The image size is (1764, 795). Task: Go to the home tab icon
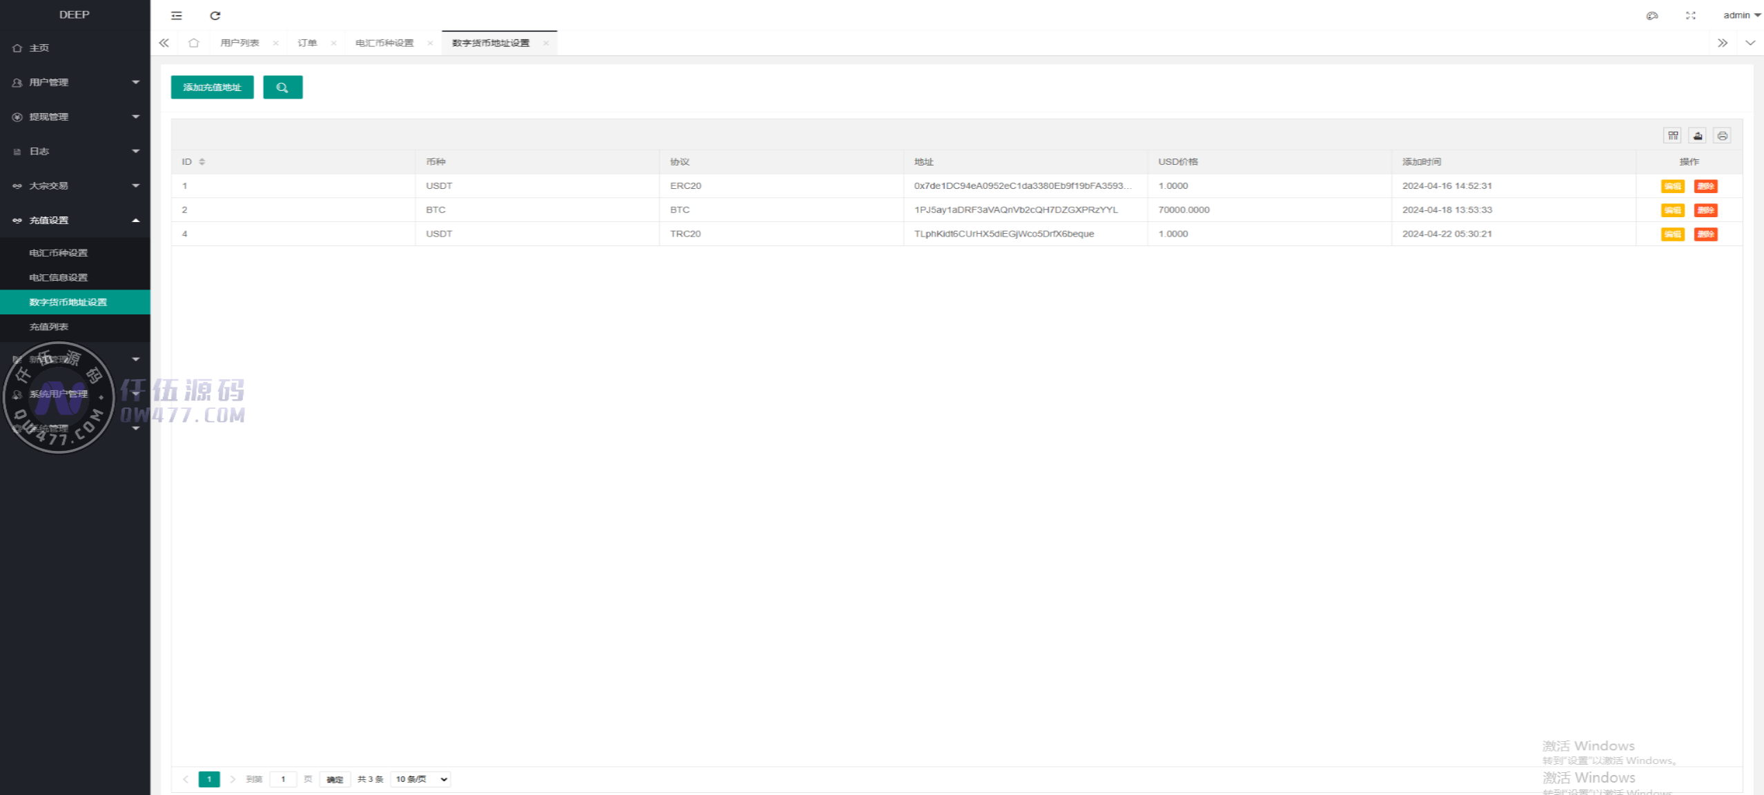click(x=194, y=43)
